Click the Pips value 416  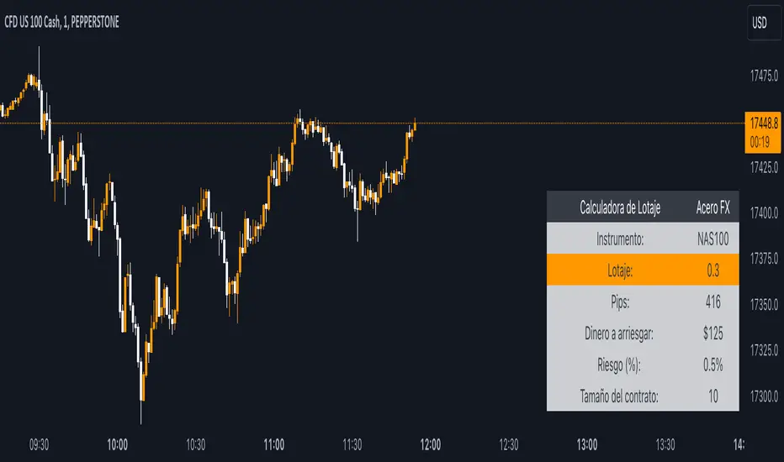tap(712, 301)
